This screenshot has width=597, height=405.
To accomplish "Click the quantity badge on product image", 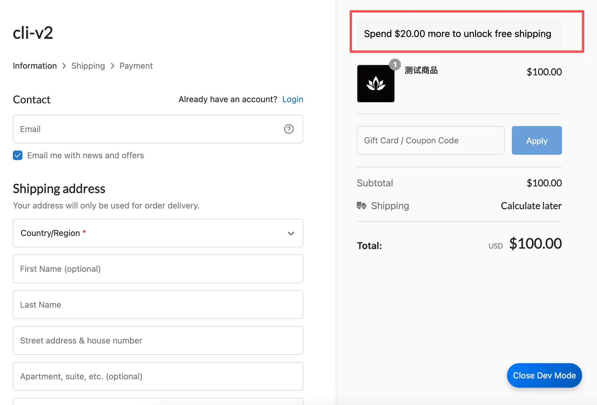I will coord(395,65).
